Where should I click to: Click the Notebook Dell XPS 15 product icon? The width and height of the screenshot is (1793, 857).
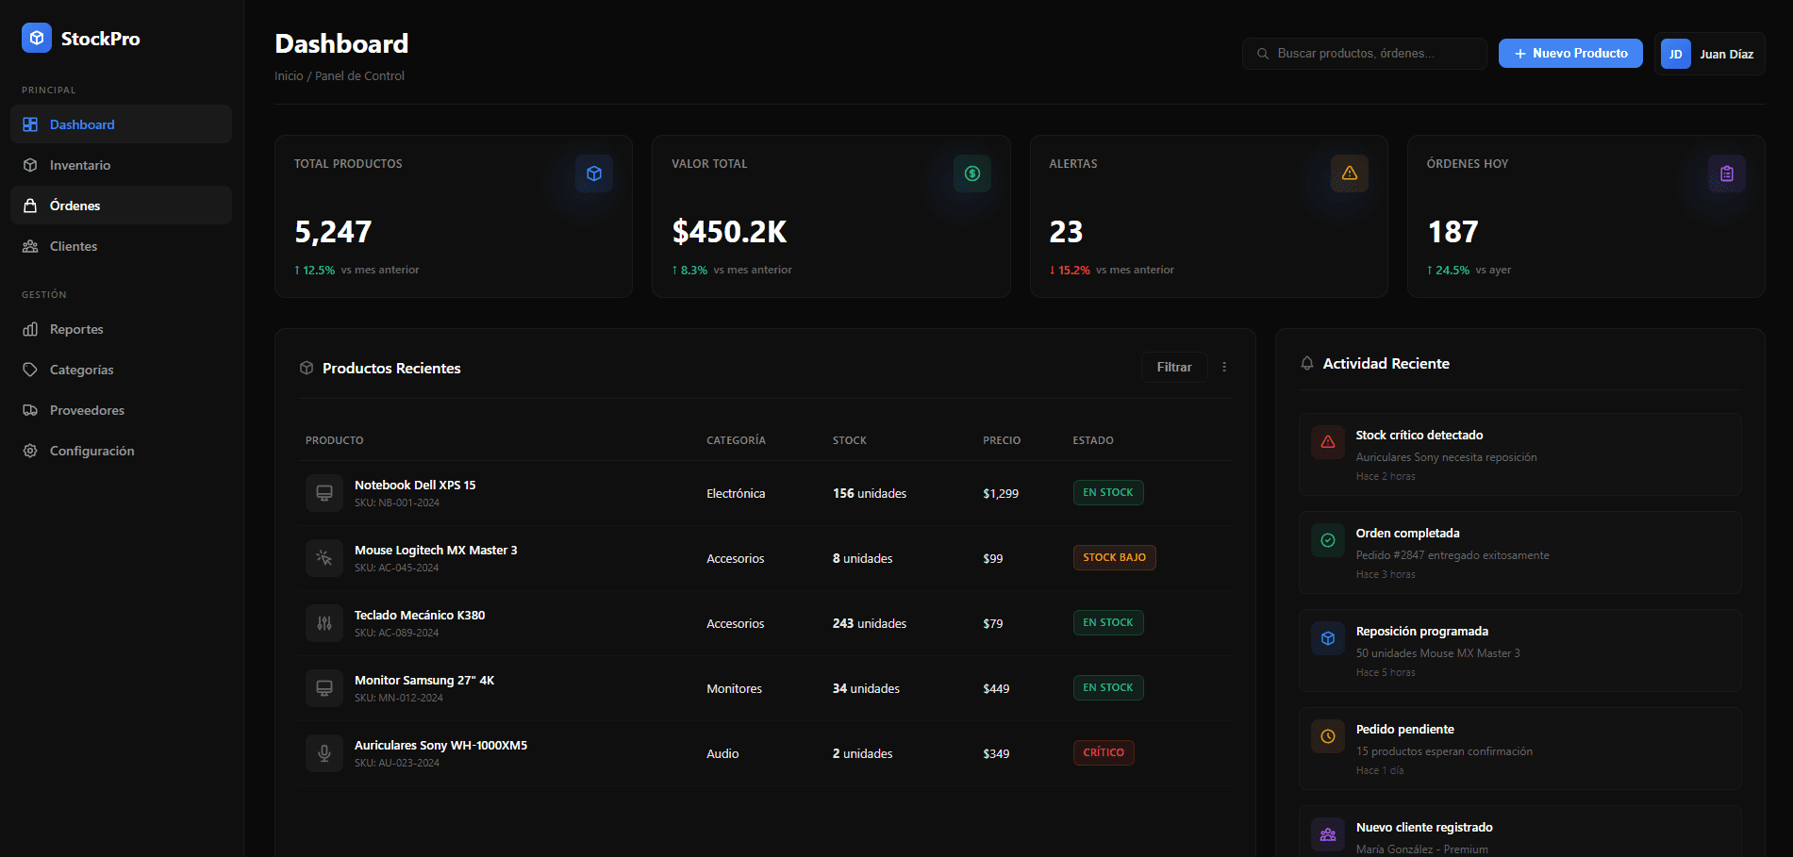(324, 493)
